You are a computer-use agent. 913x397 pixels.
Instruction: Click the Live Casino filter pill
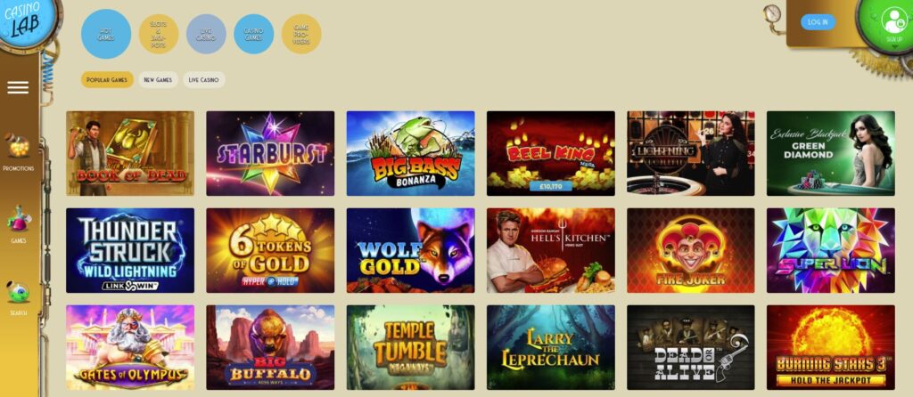click(204, 79)
